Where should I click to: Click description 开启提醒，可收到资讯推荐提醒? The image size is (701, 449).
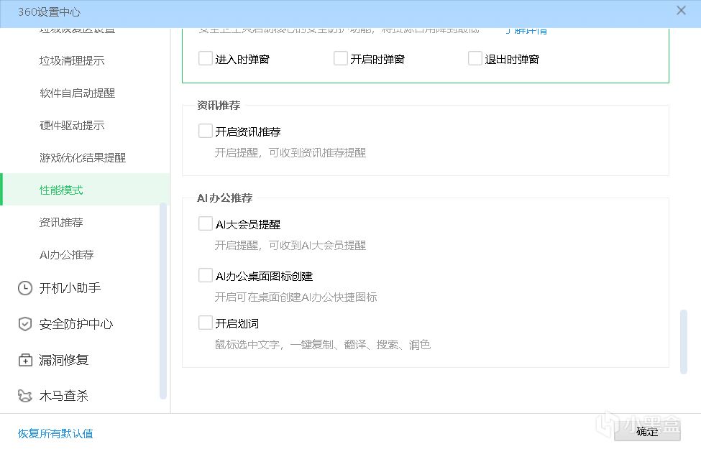290,153
